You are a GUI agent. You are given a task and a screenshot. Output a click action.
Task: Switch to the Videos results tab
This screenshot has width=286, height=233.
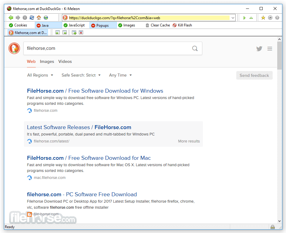(x=65, y=61)
